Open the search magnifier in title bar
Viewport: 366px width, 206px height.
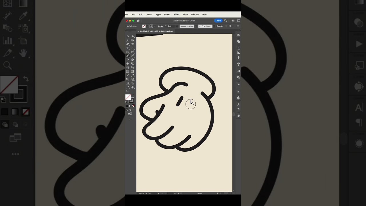point(225,21)
